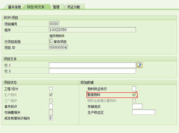This screenshot has height=133, width=179.
Task: Click the 项目编号 field showing 0030
Action: tap(54, 24)
